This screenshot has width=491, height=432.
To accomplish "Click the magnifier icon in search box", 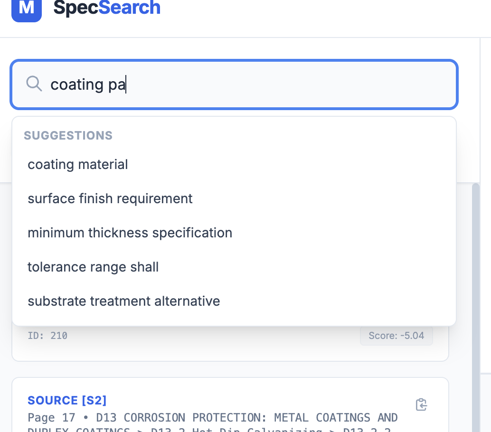I will 34,84.
